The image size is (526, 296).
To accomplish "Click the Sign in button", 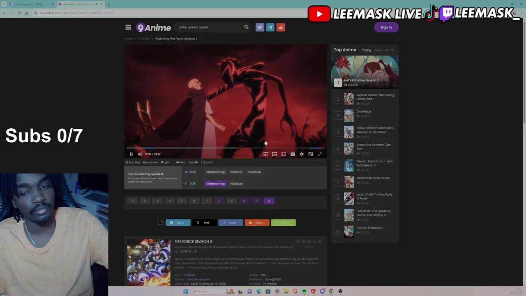I will coord(386,27).
